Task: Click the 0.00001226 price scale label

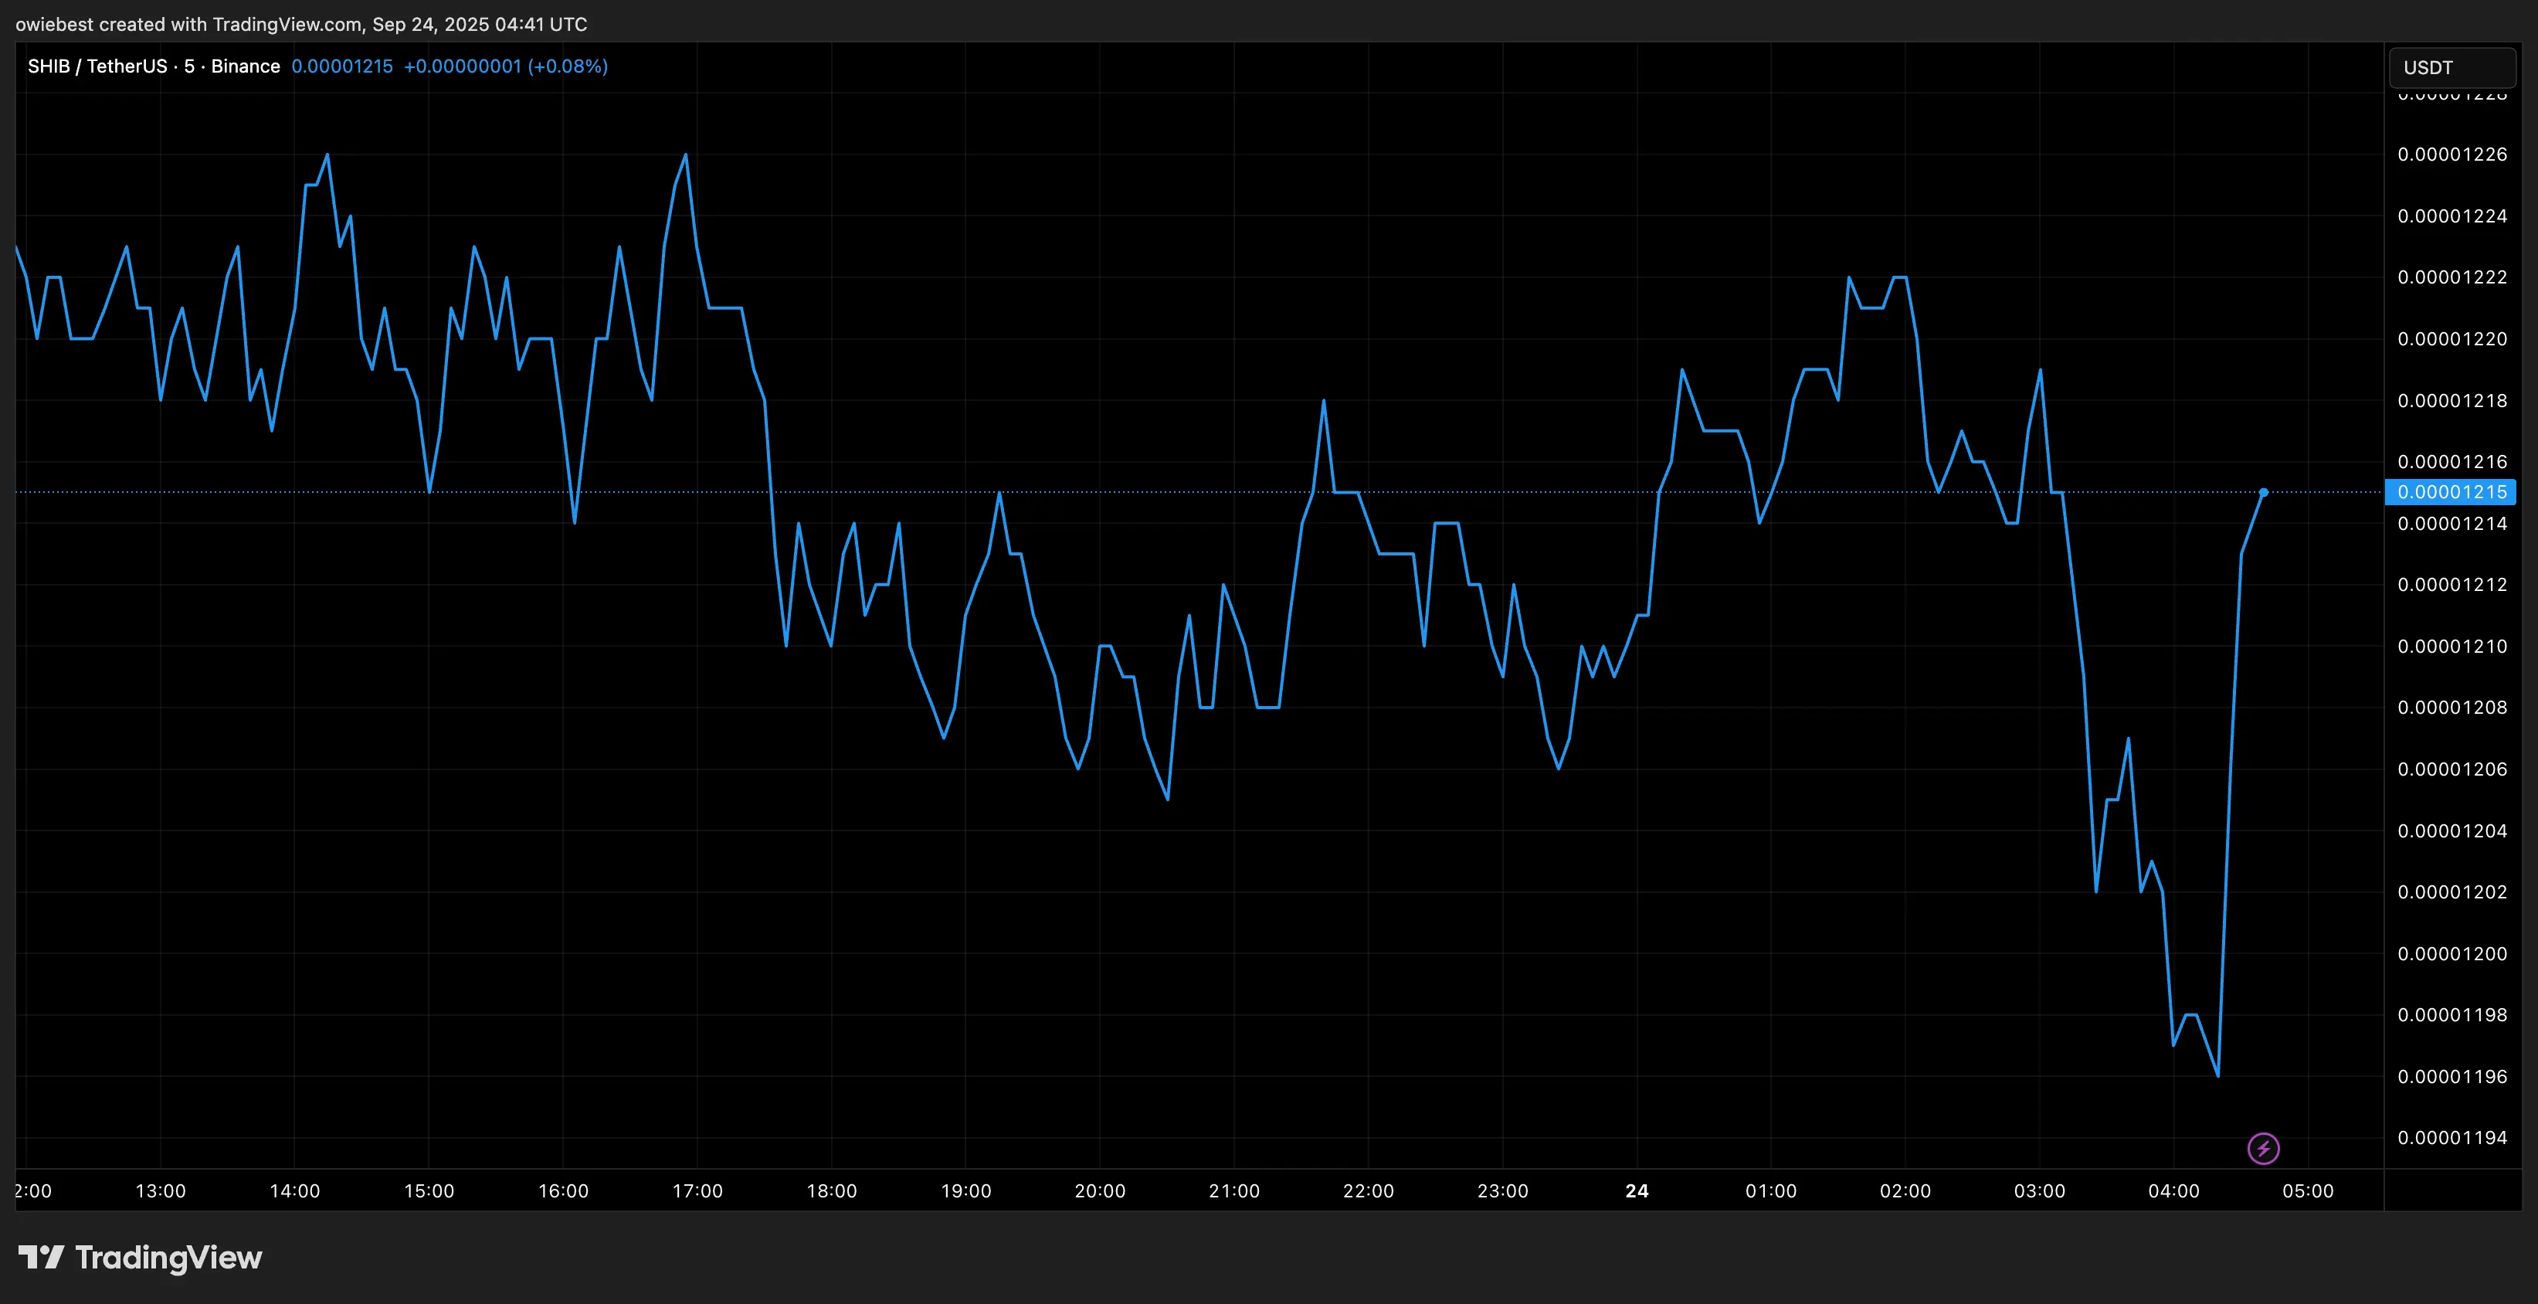Action: tap(2451, 155)
